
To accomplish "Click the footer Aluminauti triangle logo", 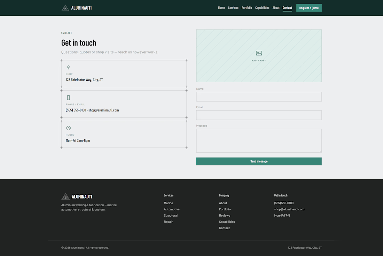I will click(65, 197).
